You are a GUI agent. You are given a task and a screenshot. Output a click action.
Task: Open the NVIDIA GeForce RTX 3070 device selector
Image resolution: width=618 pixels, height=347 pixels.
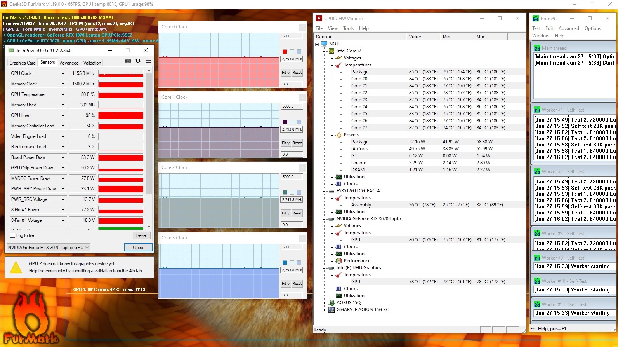click(x=49, y=248)
